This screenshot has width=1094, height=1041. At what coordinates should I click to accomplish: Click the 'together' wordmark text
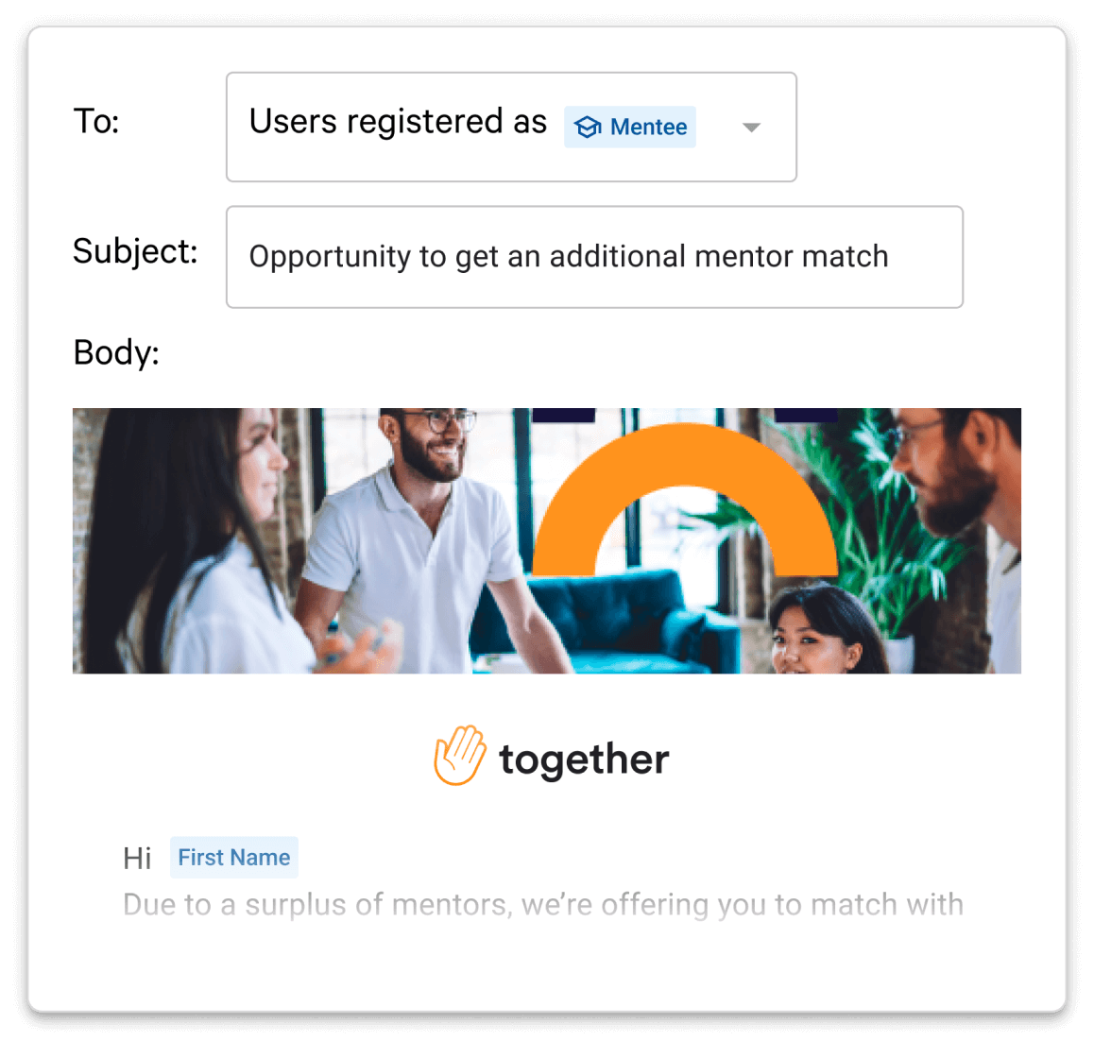pyautogui.click(x=584, y=759)
